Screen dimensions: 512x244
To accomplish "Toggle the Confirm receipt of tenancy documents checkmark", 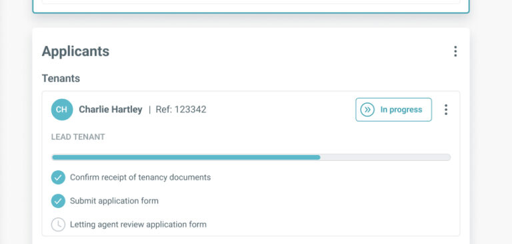I will pyautogui.click(x=58, y=178).
